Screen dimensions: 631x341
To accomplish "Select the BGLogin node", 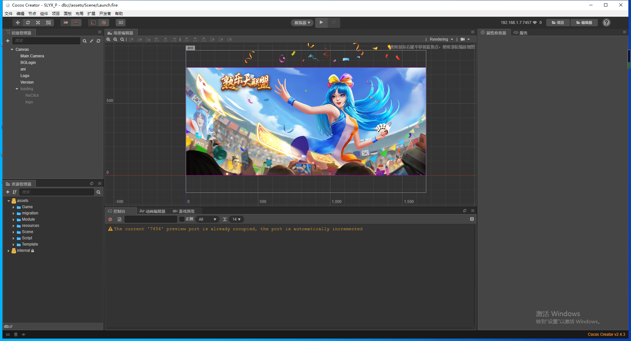I will (28, 63).
